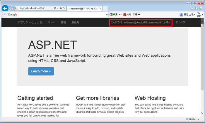Click the Google toolbar search input field
This screenshot has height=123, width=205.
coord(62,15)
